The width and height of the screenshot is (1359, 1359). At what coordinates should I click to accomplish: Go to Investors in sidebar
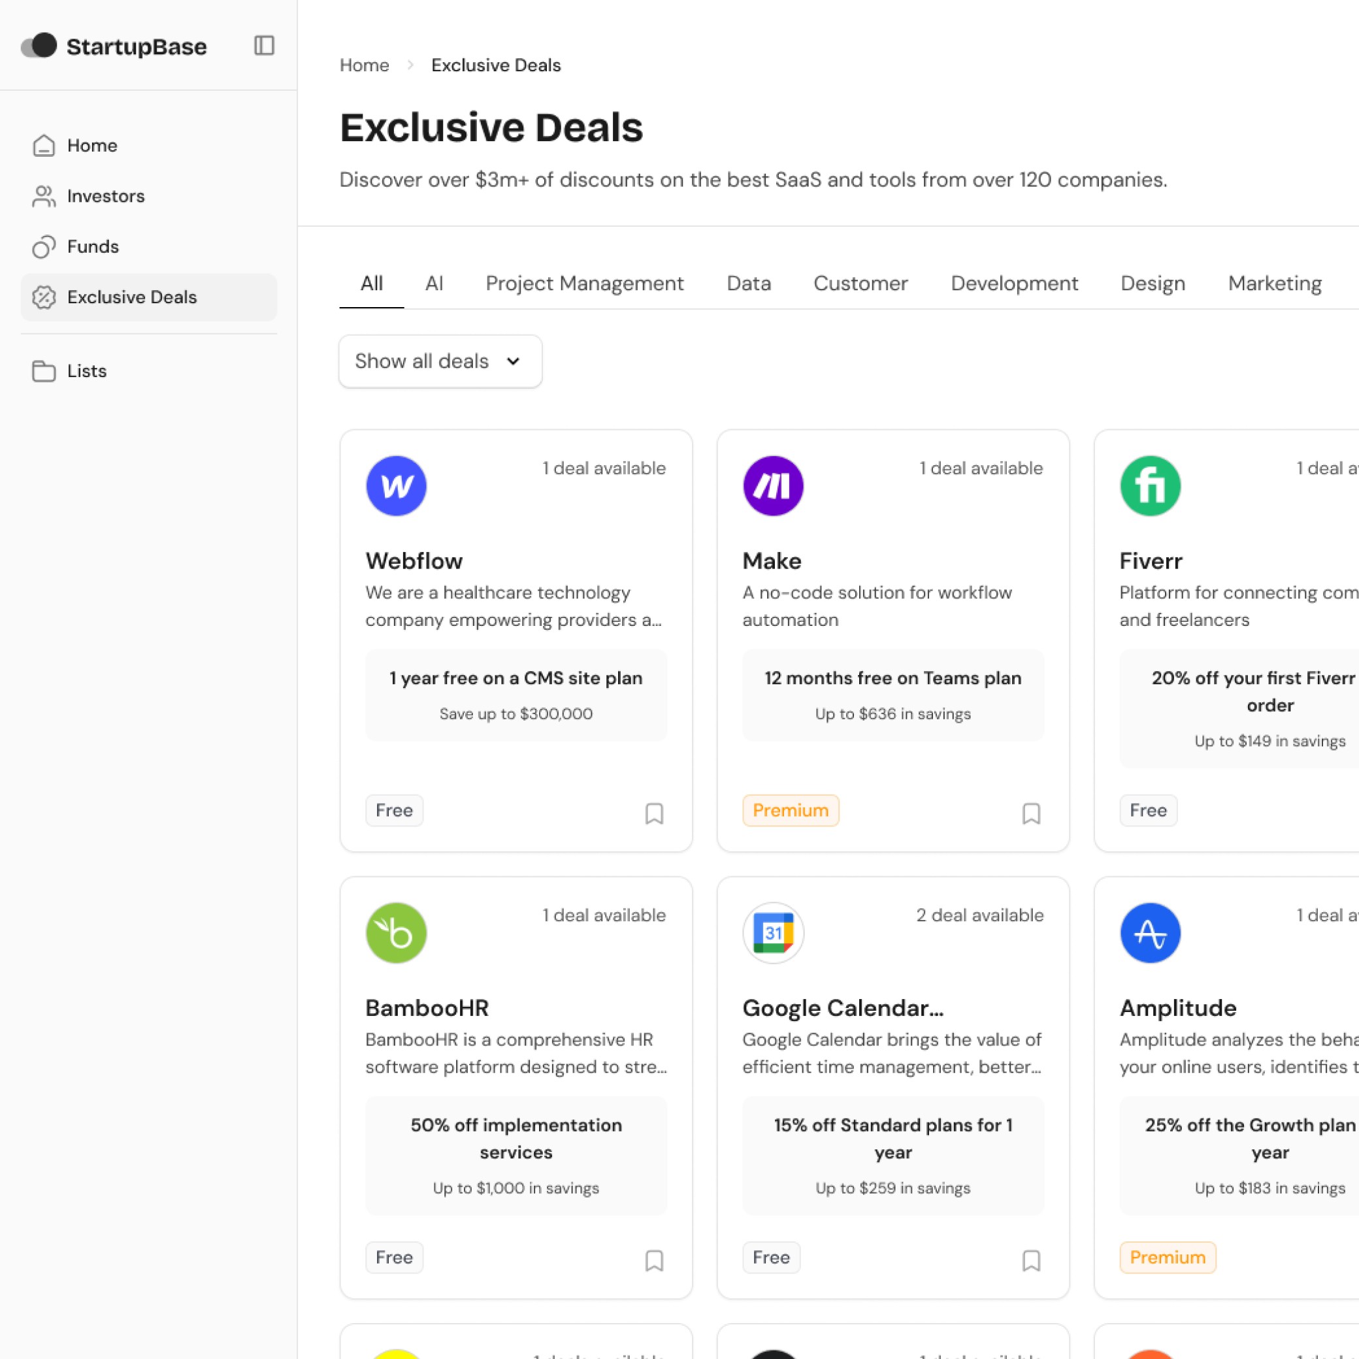105,196
